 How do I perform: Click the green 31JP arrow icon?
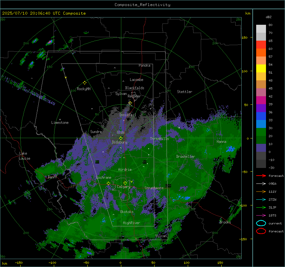click(x=261, y=207)
